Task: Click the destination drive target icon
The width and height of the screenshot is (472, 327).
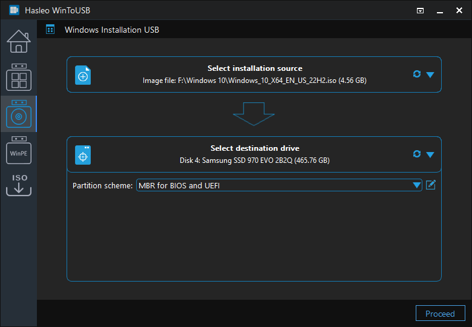Action: pos(83,155)
